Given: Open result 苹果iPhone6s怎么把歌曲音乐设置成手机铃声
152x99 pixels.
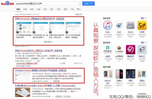Looking at the screenshot, I should [x=40, y=19].
